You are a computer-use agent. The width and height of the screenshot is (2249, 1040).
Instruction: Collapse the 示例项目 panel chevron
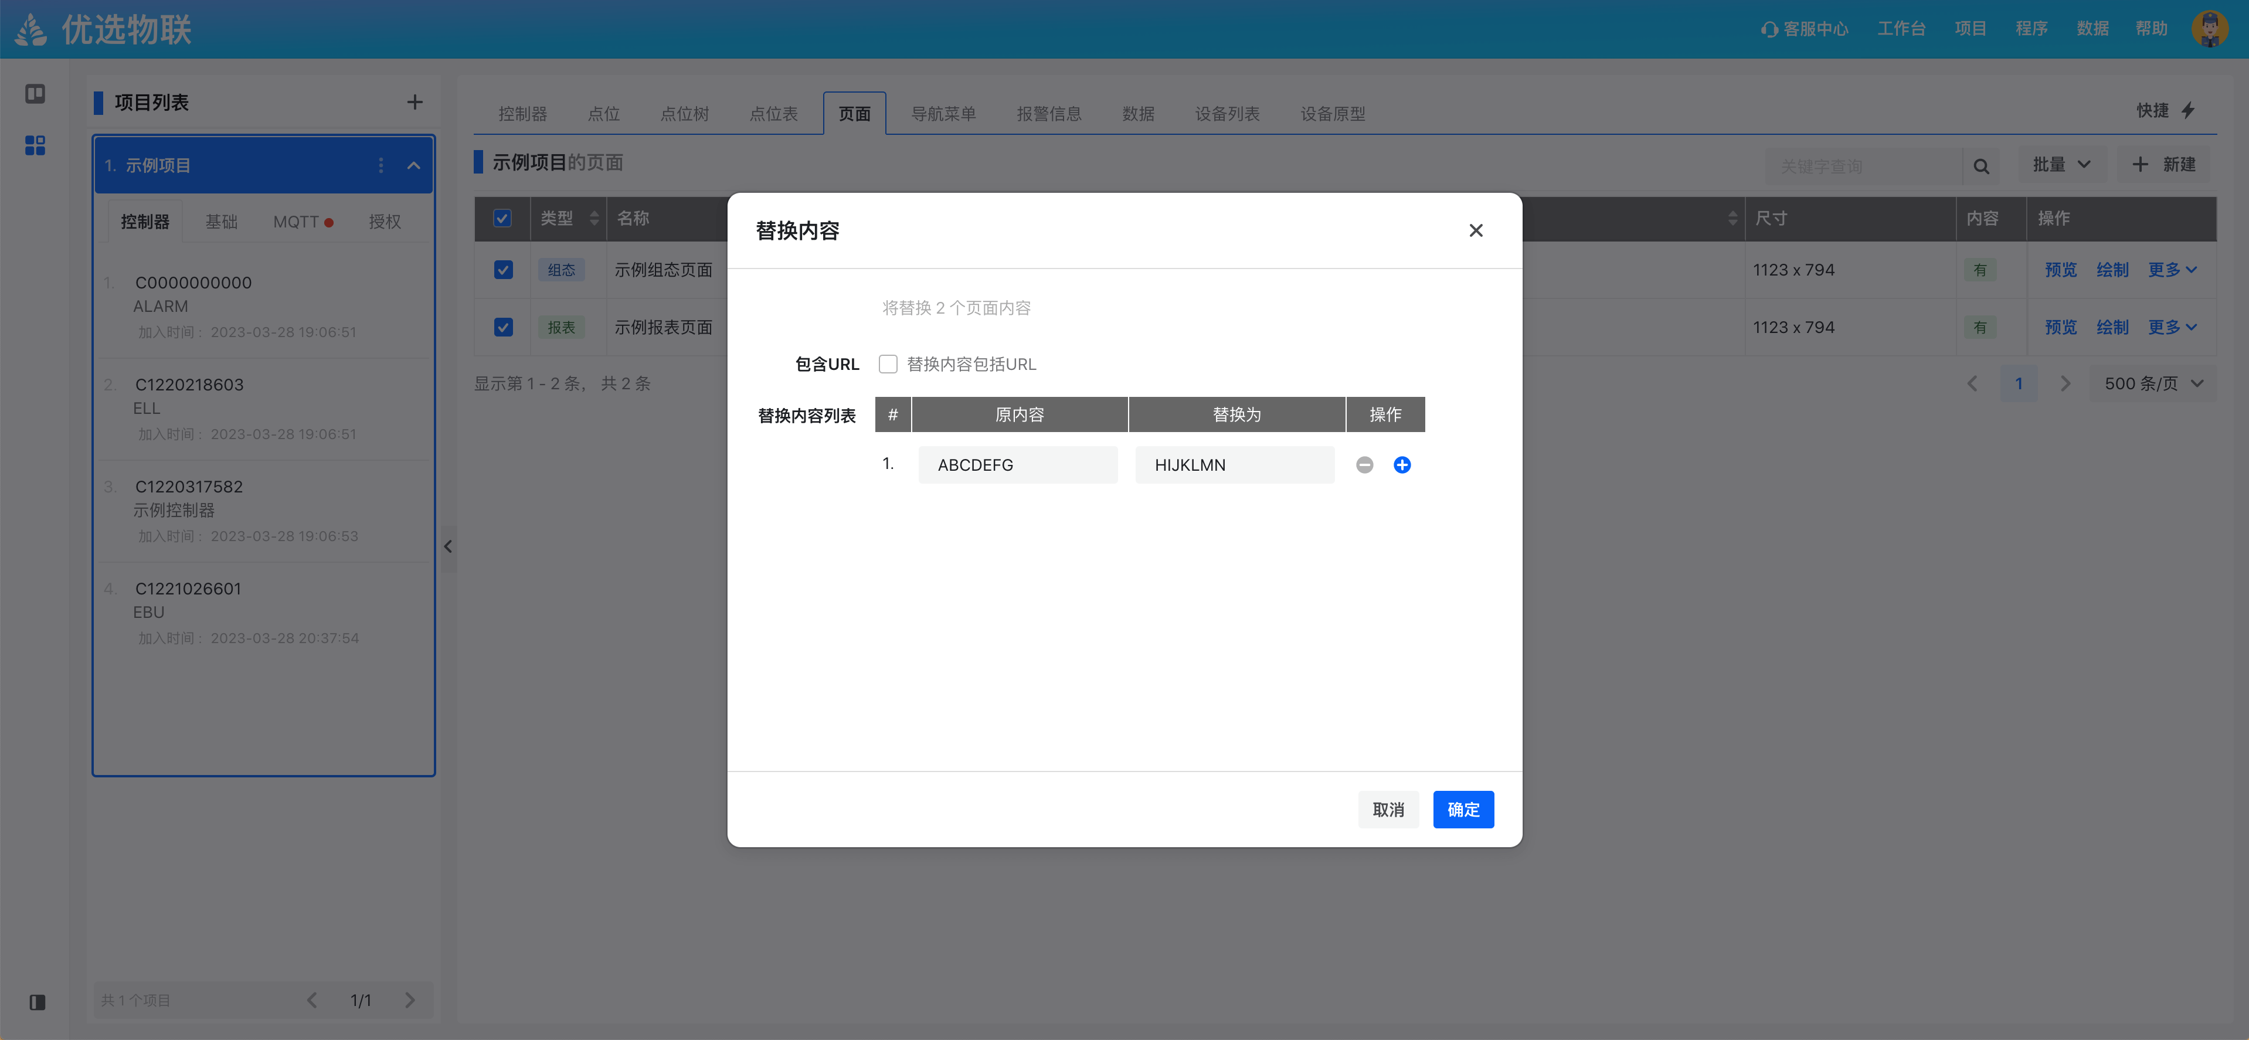(x=414, y=165)
